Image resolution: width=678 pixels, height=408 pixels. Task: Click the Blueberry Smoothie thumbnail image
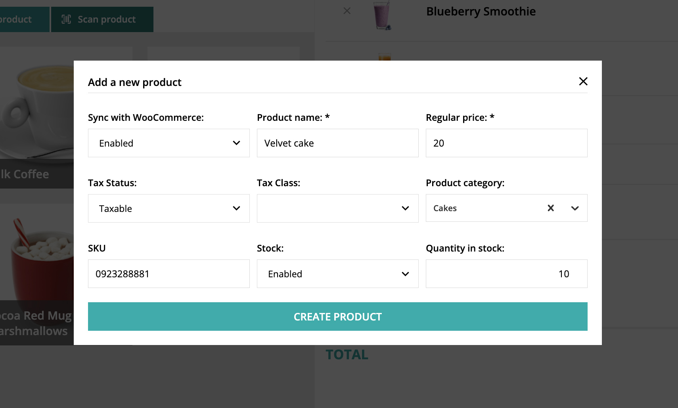click(383, 16)
